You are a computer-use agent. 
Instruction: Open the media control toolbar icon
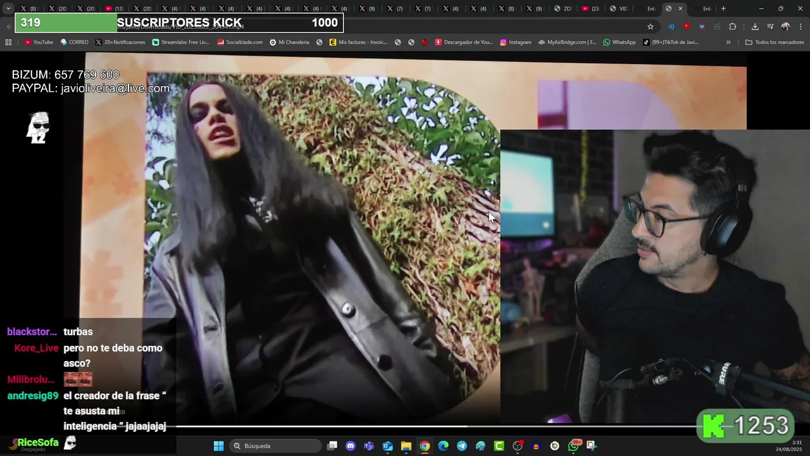(x=770, y=27)
